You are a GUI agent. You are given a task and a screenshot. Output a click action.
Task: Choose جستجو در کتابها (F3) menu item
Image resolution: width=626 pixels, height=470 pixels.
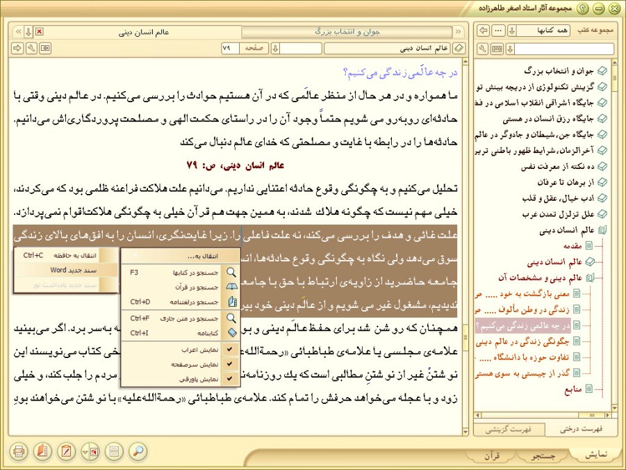coord(181,273)
